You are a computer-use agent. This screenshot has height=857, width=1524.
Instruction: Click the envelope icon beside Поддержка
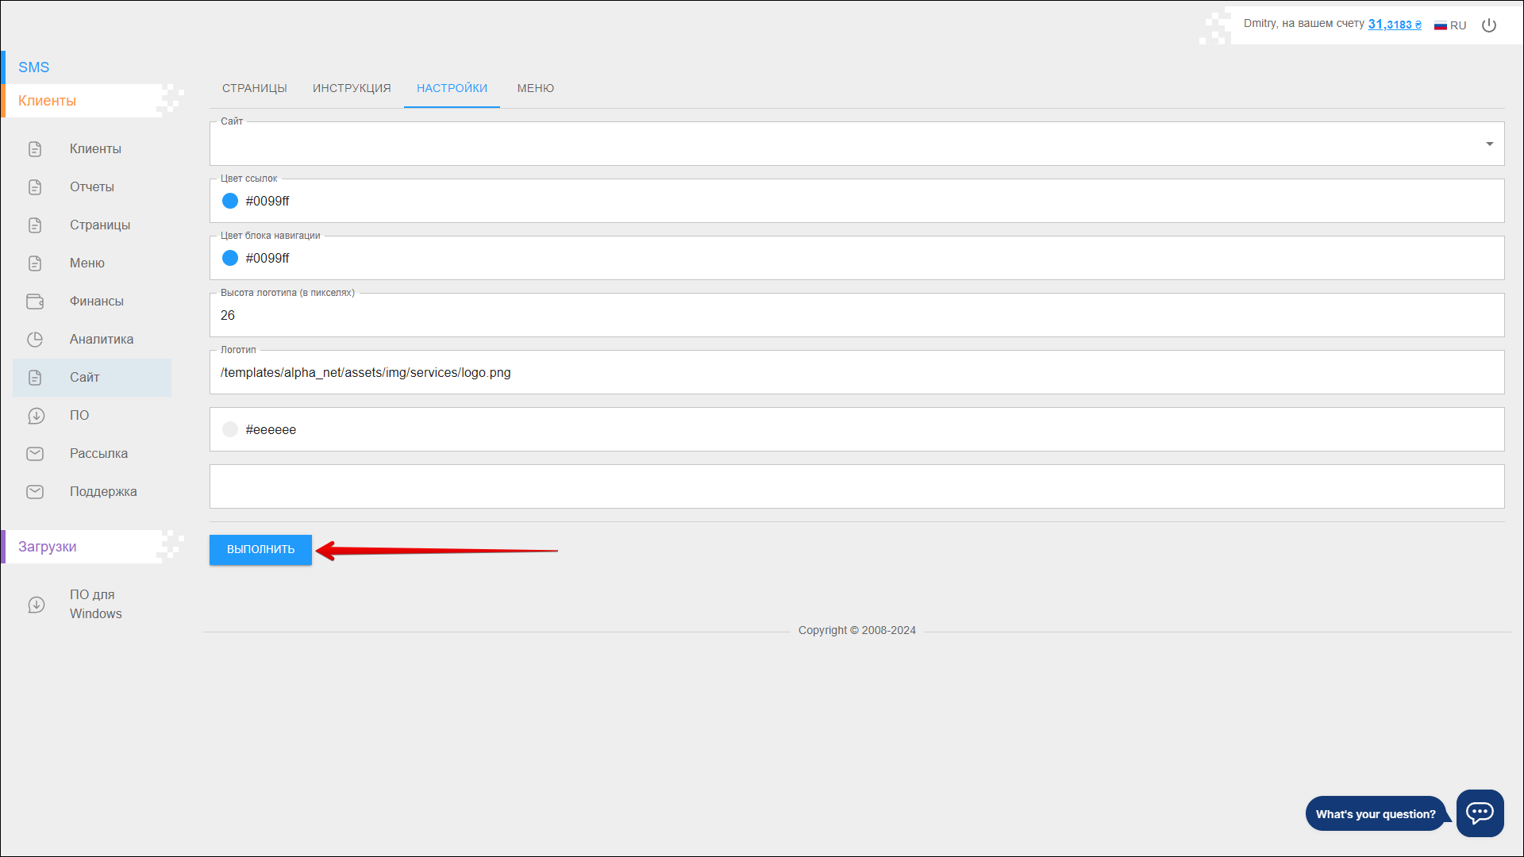[35, 492]
